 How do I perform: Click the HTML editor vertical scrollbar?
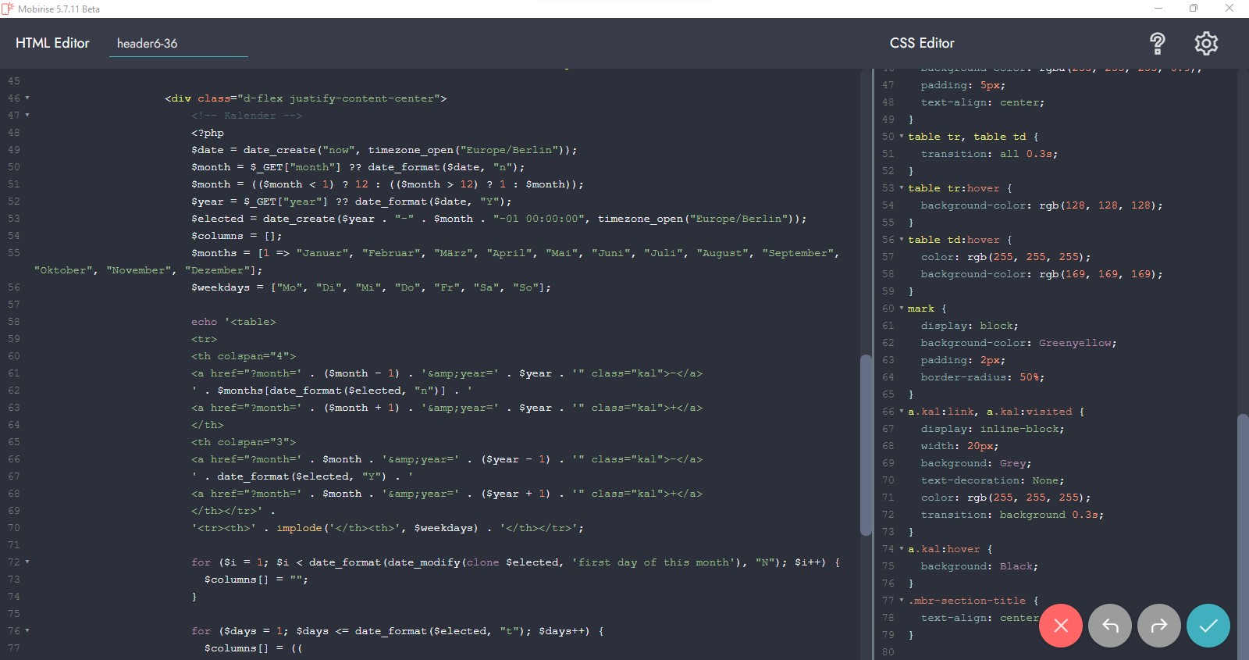[x=865, y=445]
